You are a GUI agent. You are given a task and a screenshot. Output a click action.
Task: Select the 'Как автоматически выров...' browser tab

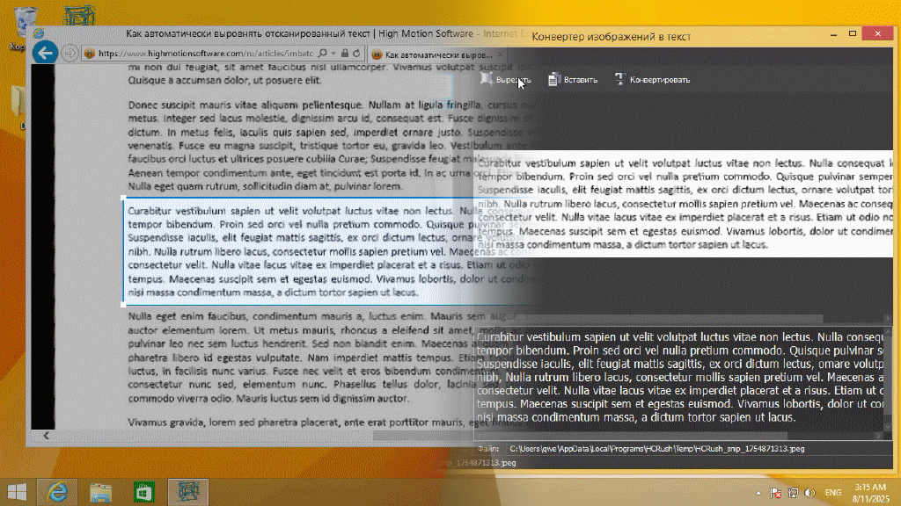436,54
